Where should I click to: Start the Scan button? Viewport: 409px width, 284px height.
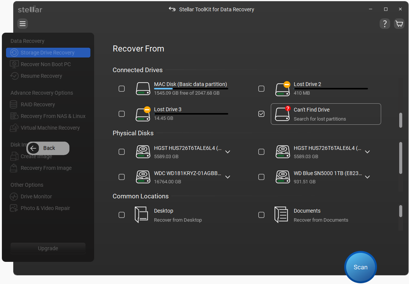[360, 267]
